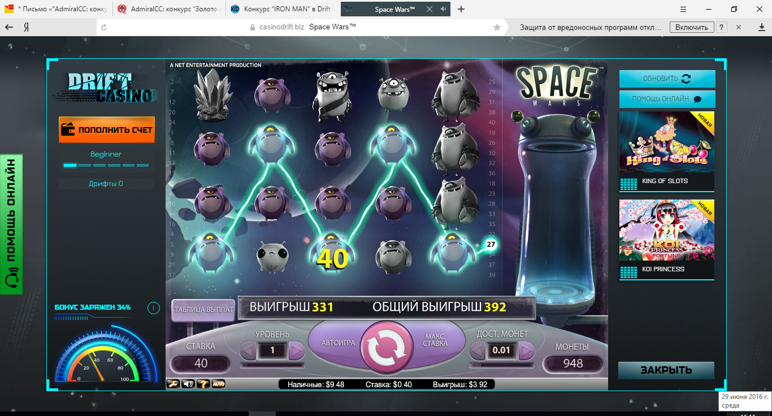The image size is (772, 416).
Task: Mute the Space Wars tab audio icon
Action: pyautogui.click(x=443, y=9)
